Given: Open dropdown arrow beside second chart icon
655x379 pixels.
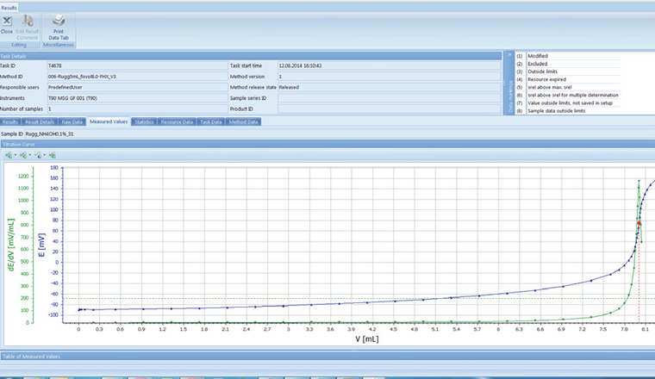Looking at the screenshot, I should (29, 156).
